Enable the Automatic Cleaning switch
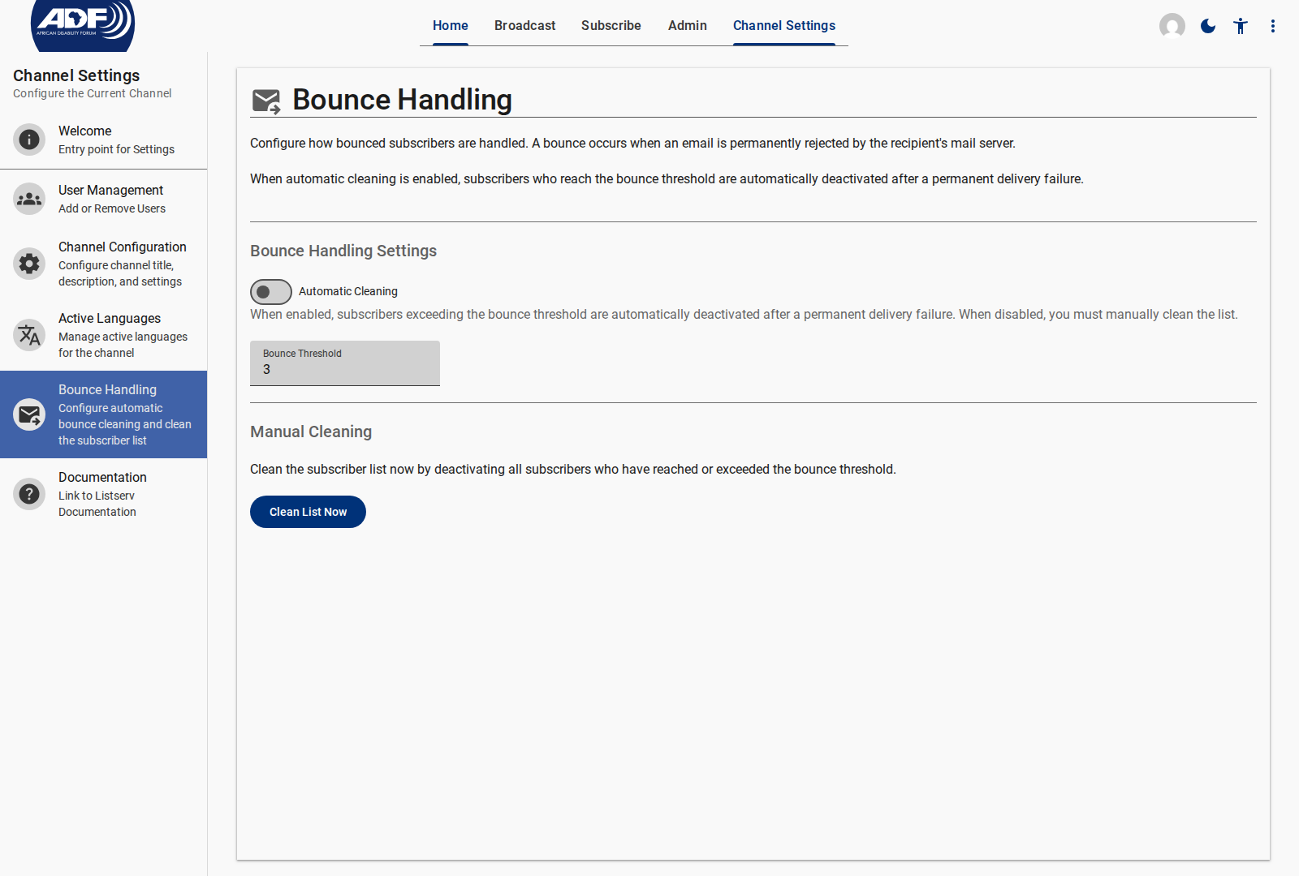Viewport: 1299px width, 876px height. (x=271, y=292)
